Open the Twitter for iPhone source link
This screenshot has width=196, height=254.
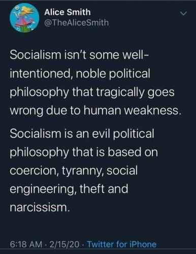tap(121, 244)
